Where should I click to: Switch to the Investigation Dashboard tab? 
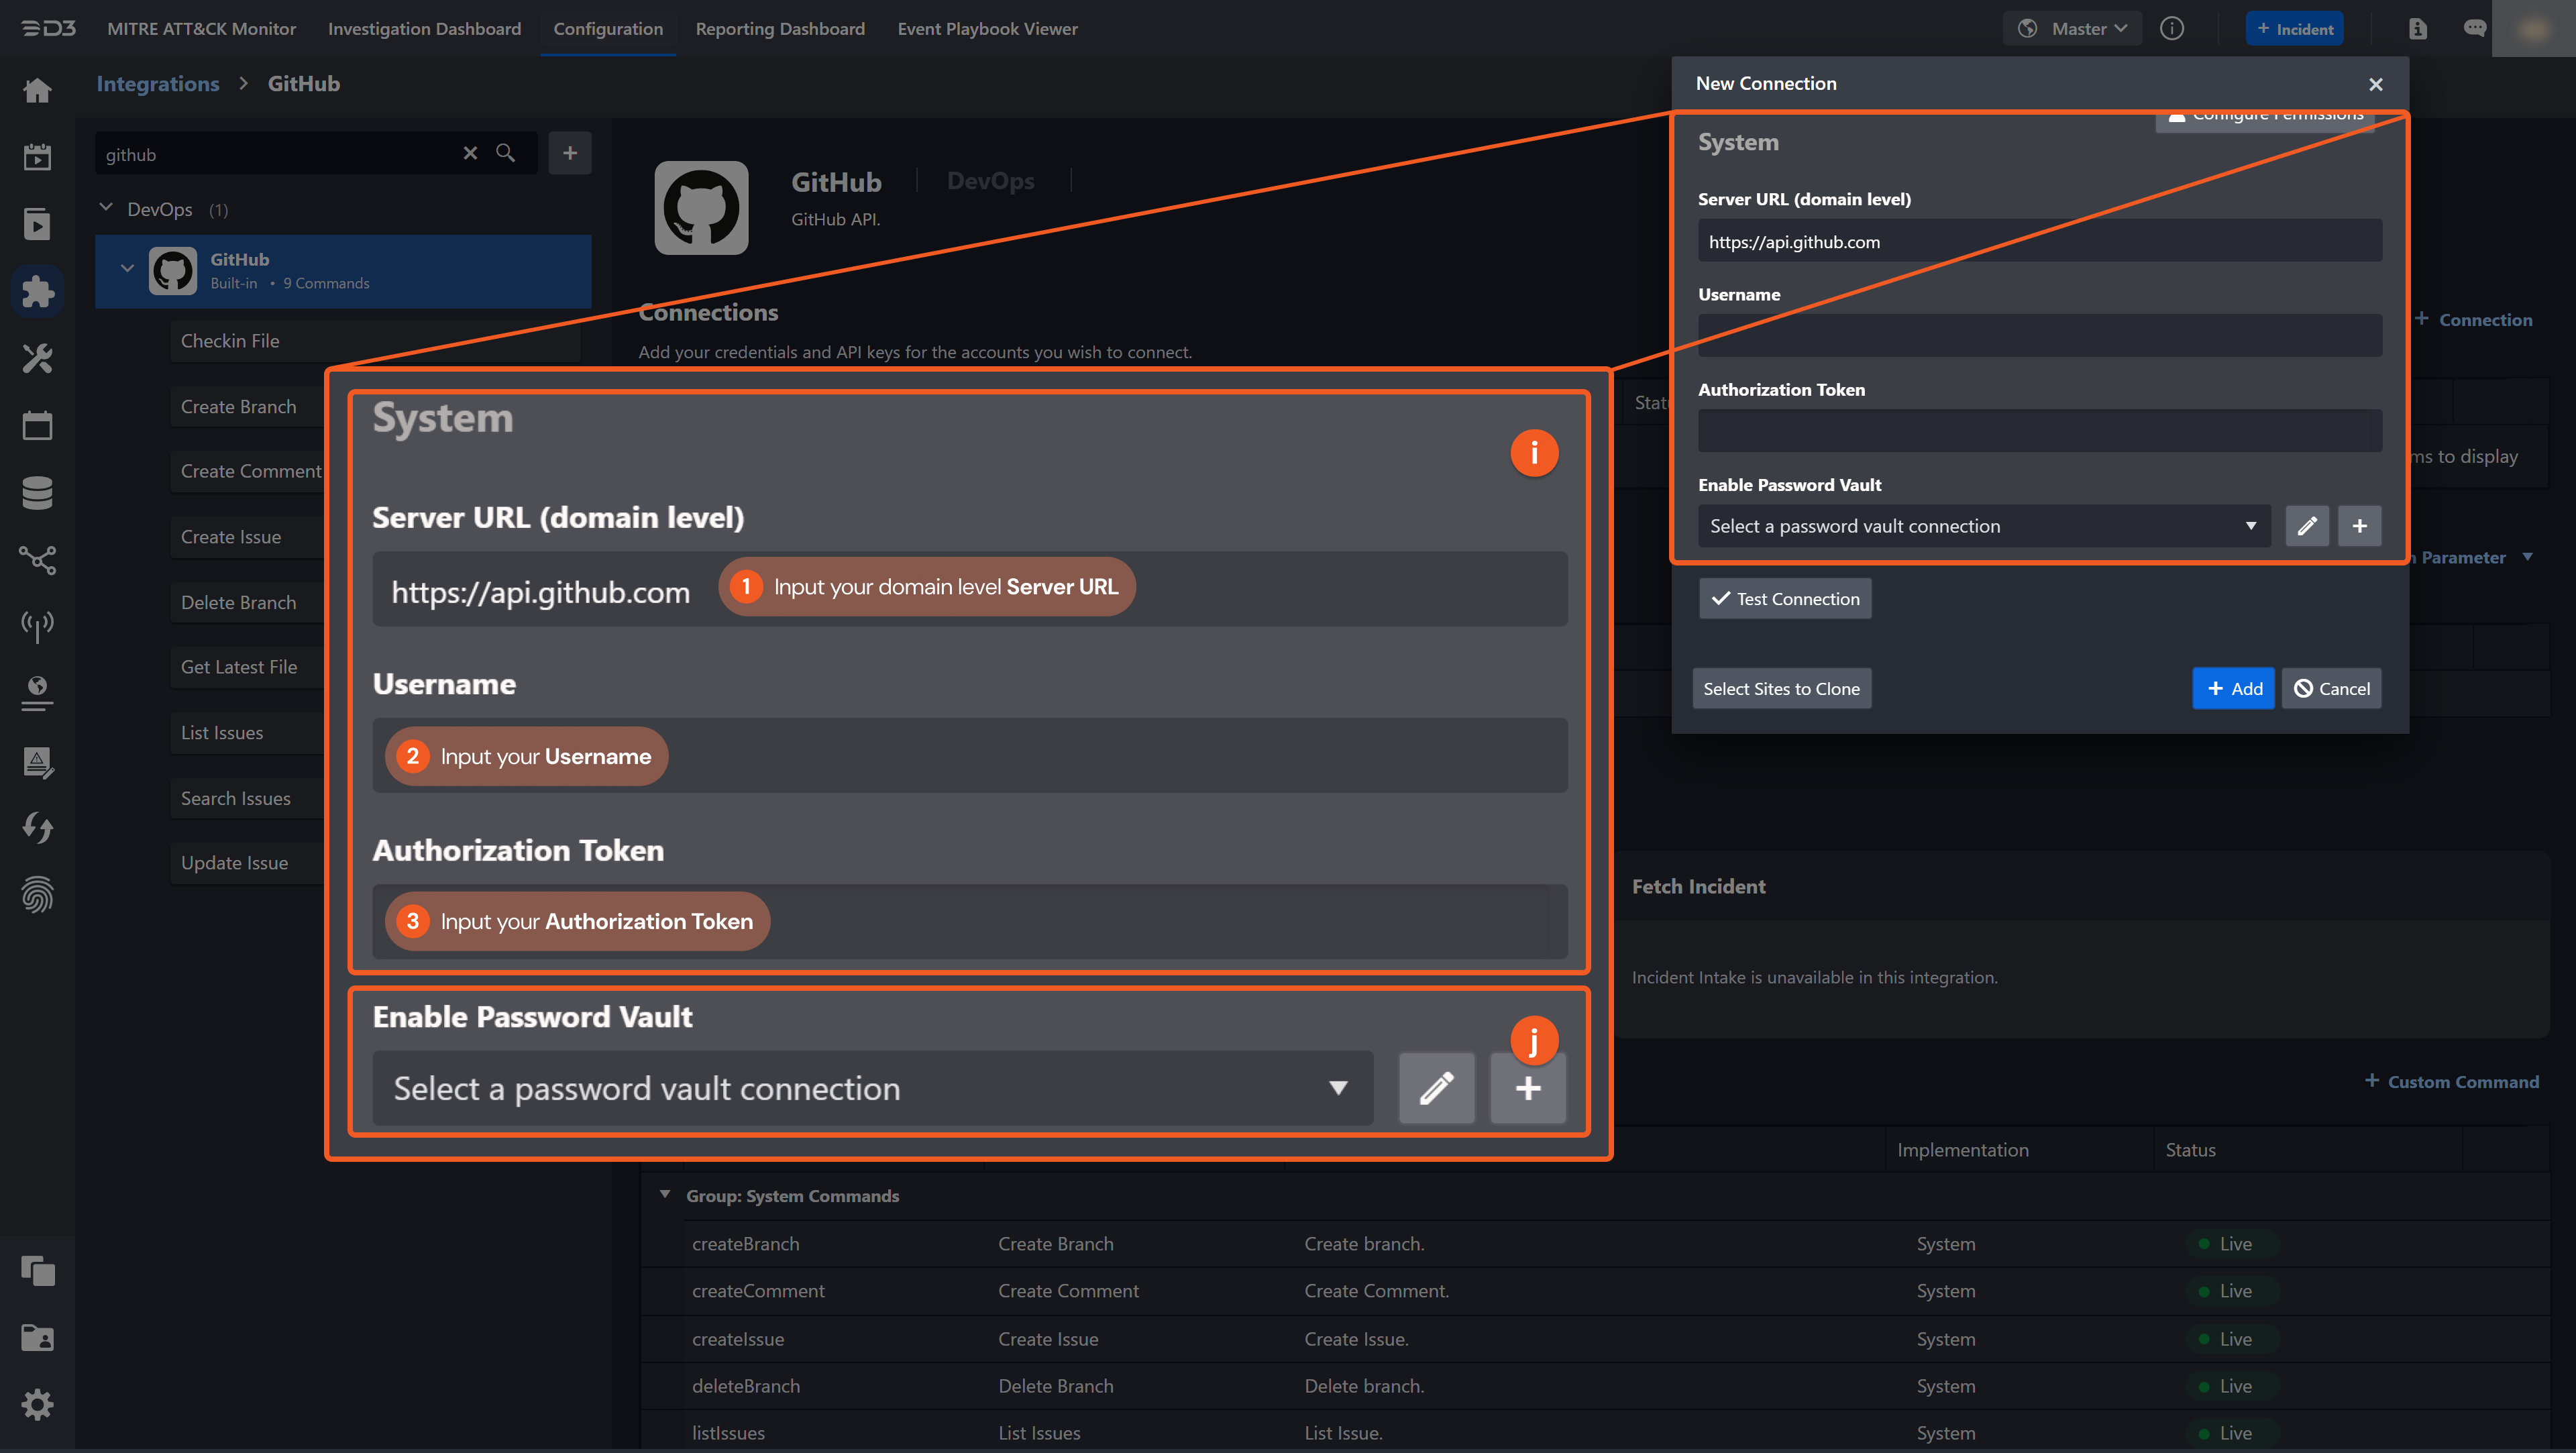coord(424,29)
